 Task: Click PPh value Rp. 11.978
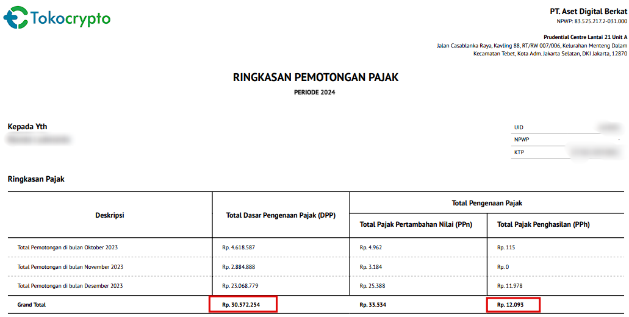tap(510, 286)
